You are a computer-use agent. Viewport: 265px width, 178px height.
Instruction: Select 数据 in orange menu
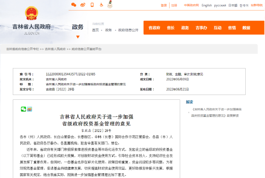click(x=246, y=28)
